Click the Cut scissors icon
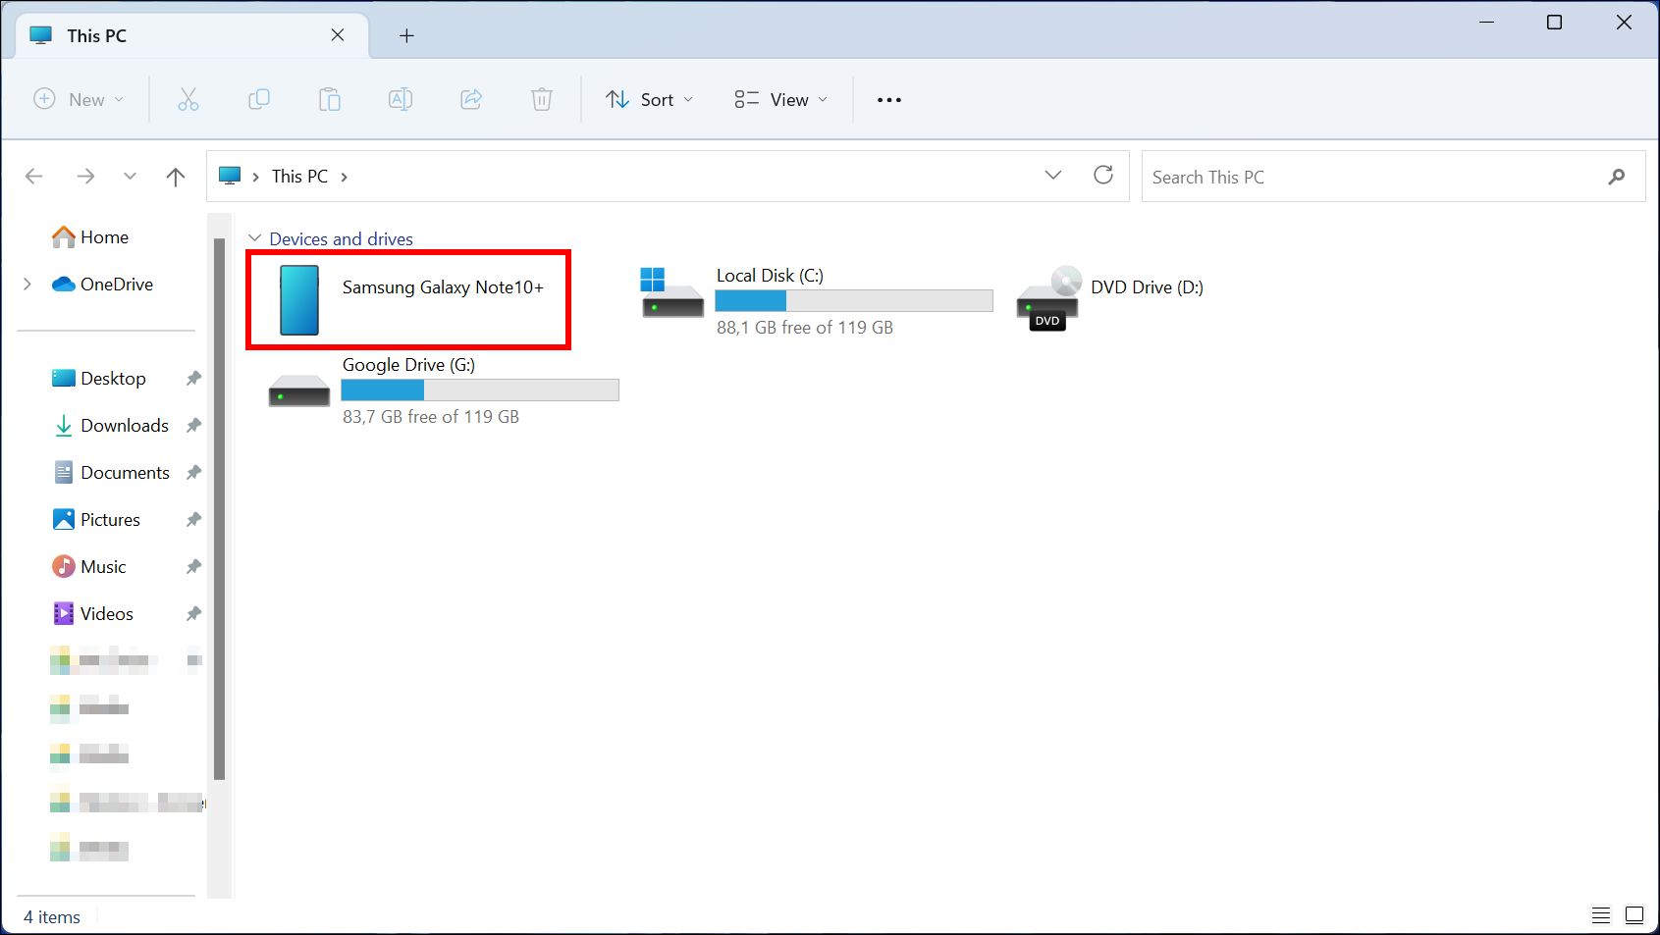 click(x=188, y=99)
